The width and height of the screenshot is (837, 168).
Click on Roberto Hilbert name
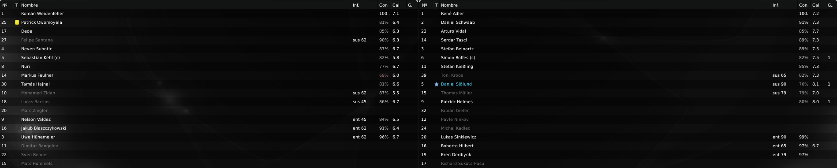coord(457,146)
